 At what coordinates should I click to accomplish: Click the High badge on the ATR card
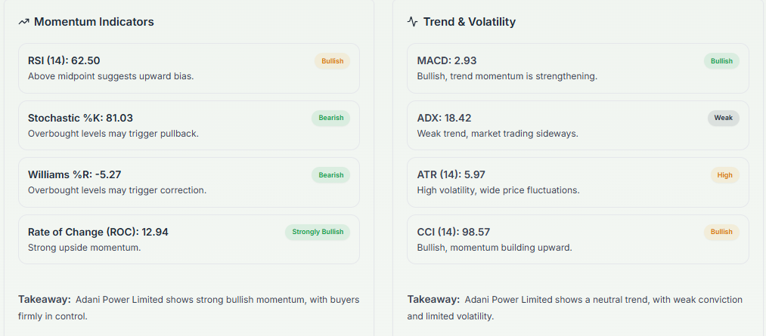pyautogui.click(x=724, y=175)
